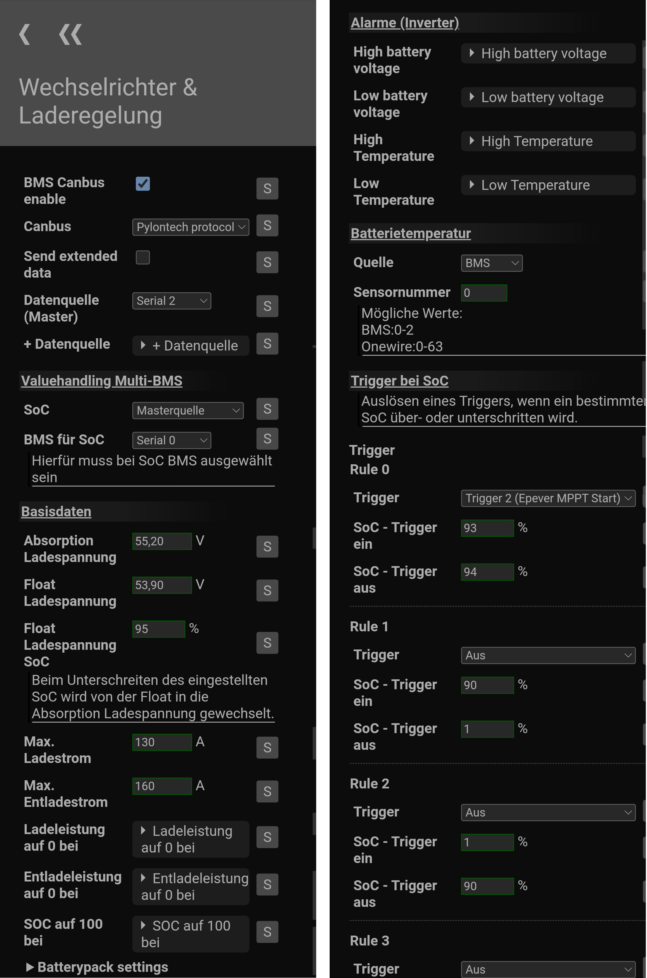Image resolution: width=647 pixels, height=978 pixels.
Task: Expand Ladeleistung auf 0 bei
Action: (x=191, y=839)
